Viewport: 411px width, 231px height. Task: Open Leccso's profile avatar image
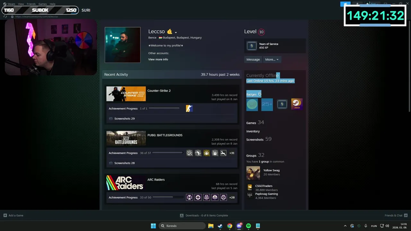123,45
